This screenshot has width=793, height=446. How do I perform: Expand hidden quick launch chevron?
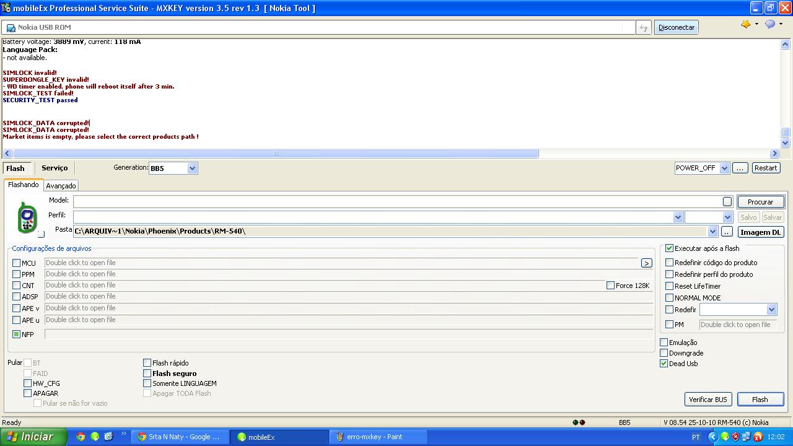(x=123, y=434)
